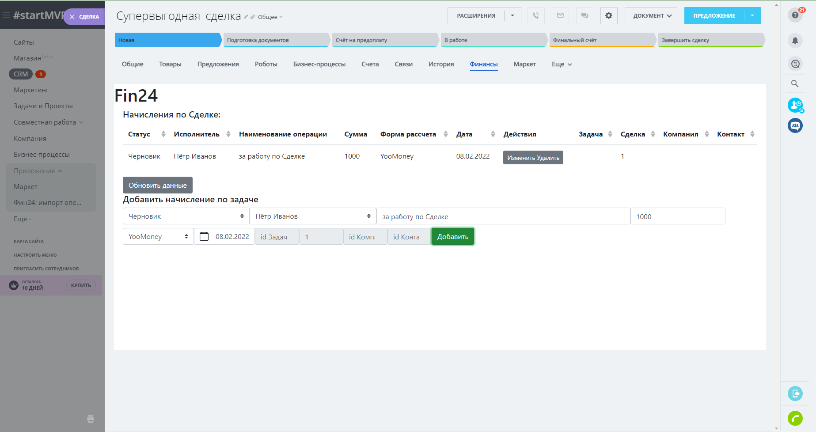Open the Черновик status dropdown
Screen dimensions: 816x432
tap(186, 216)
